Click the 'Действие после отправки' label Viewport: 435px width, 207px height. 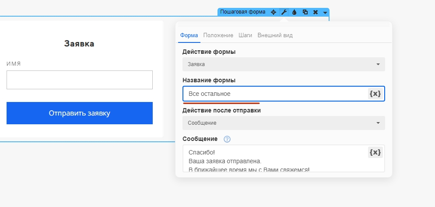pos(221,110)
